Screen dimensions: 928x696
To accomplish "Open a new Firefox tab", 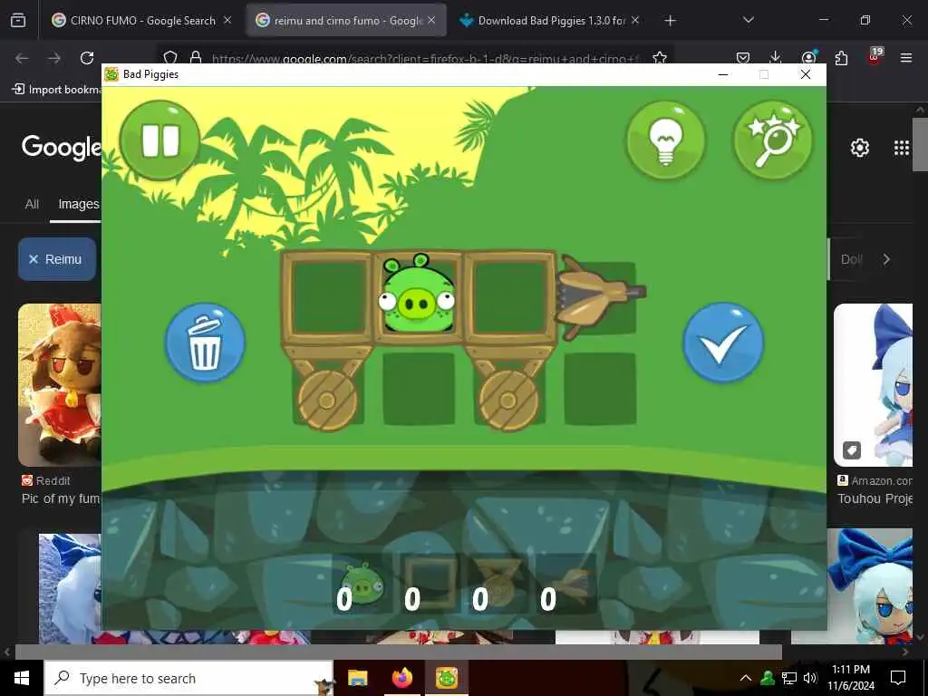I will tap(670, 21).
